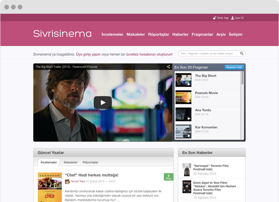Click the Hepsini Gör button
Screen dimensions: 279x202
[234, 67]
